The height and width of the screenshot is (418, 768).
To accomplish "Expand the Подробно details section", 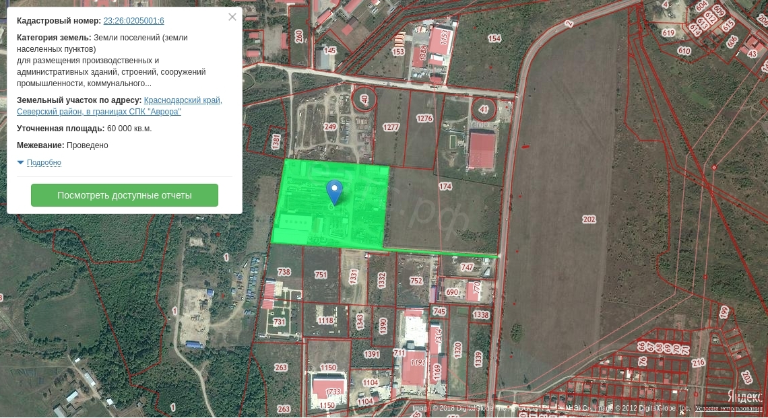I will tap(44, 162).
